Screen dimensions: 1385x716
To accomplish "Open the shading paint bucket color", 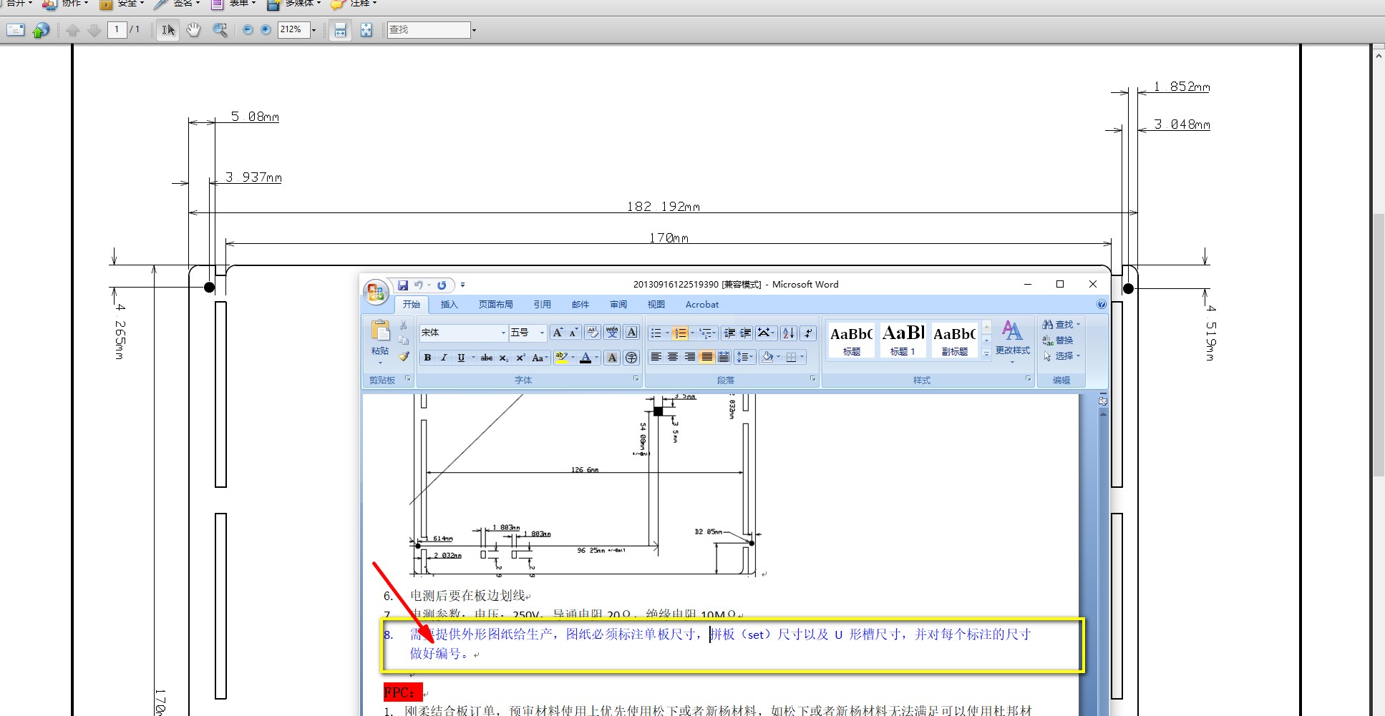I will 767,357.
